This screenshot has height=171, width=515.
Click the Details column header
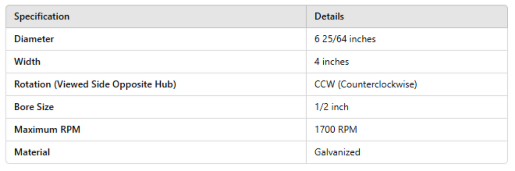329,17
